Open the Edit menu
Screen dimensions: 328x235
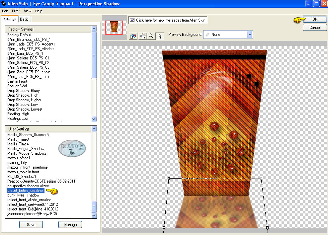tap(5, 11)
